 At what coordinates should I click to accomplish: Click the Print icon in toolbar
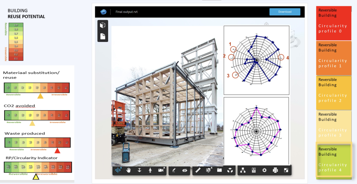point(275,170)
